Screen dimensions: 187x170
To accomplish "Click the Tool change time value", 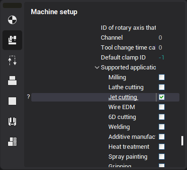I will (x=160, y=48).
